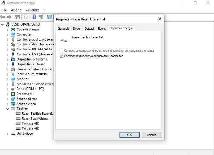Click the DESKTOP-KE7L6HQ computer name

coord(26,24)
